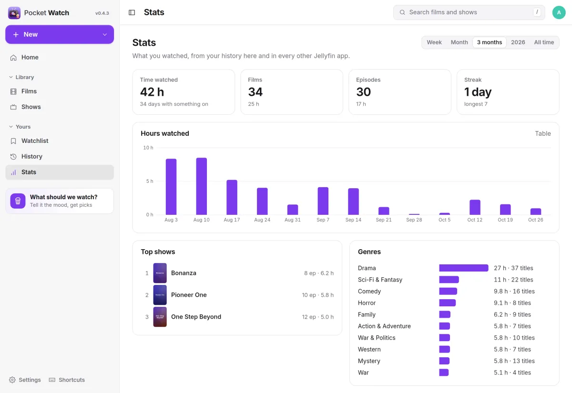Open the user avatar A
This screenshot has width=572, height=393.
click(559, 12)
